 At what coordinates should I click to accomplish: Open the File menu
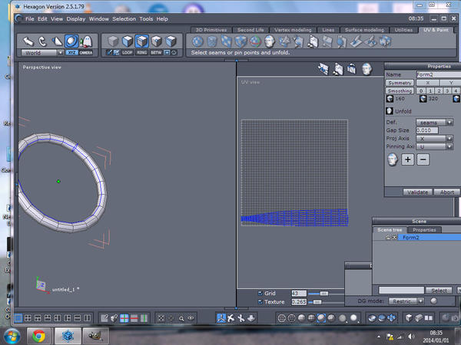coord(30,18)
